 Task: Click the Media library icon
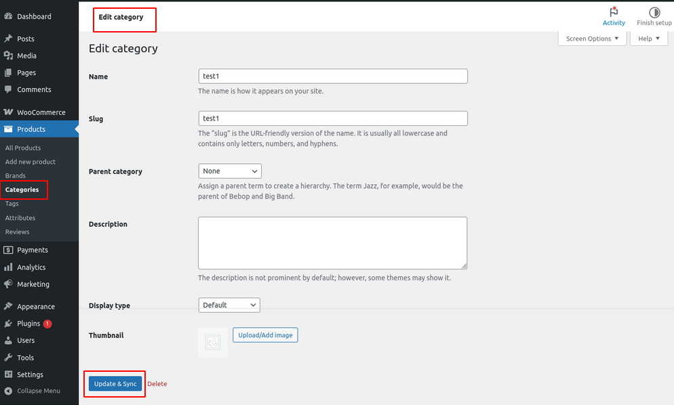click(x=8, y=56)
